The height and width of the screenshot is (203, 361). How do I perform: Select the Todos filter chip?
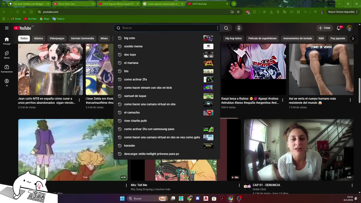point(24,38)
